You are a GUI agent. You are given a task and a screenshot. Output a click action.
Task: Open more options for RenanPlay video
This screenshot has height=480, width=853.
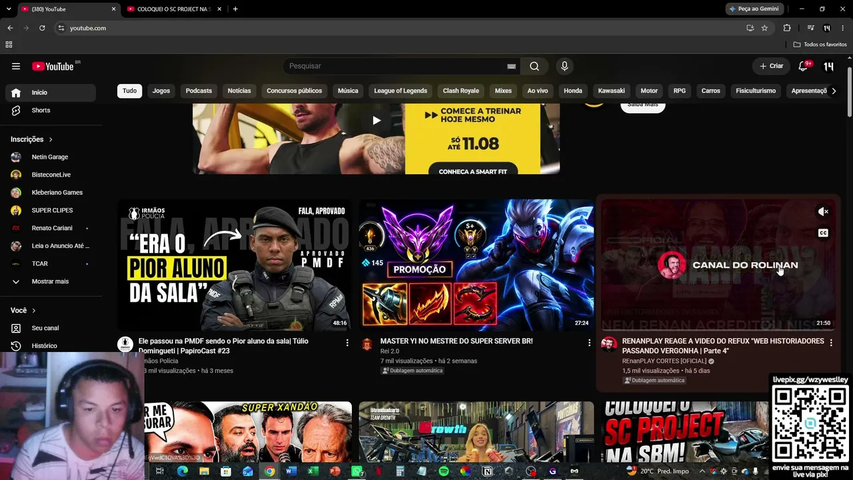(x=831, y=343)
